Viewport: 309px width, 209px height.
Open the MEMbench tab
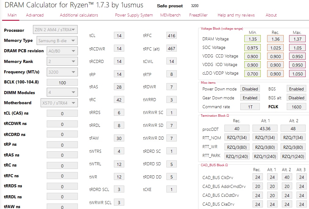170,15
